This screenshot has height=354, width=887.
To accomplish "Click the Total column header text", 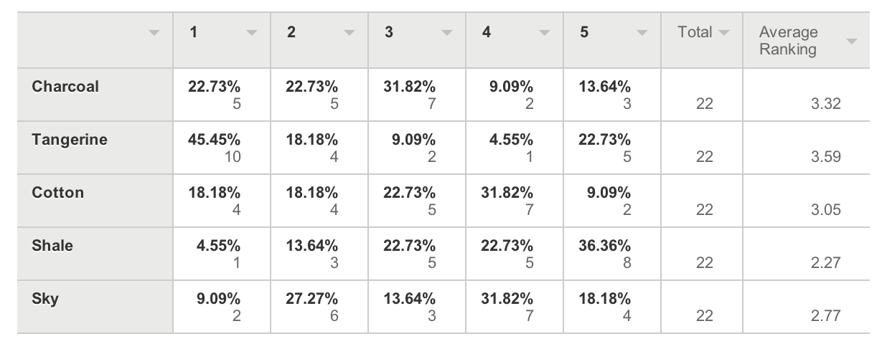I will [695, 32].
